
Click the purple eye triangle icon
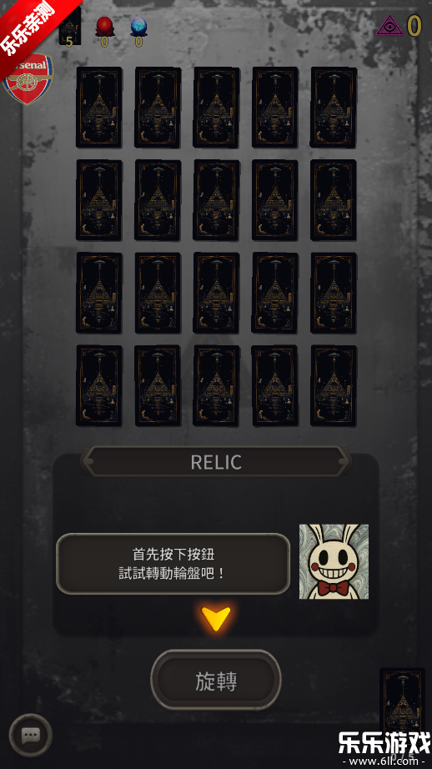389,25
